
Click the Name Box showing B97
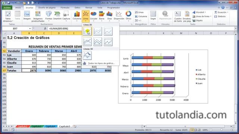pyautogui.click(x=15, y=28)
